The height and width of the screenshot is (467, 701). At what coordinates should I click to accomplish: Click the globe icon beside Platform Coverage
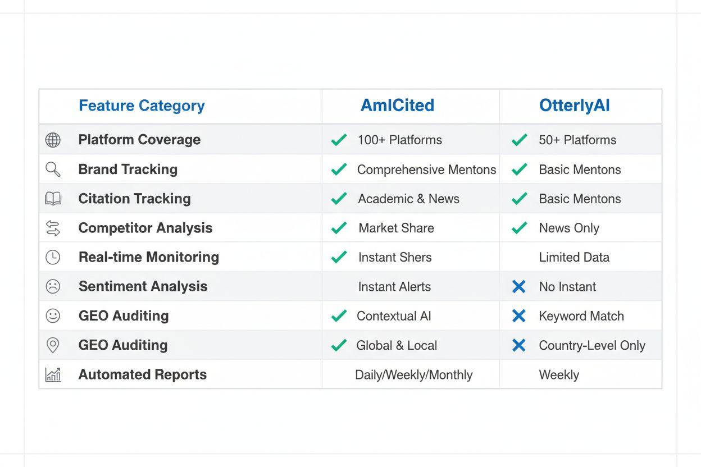pyautogui.click(x=53, y=140)
